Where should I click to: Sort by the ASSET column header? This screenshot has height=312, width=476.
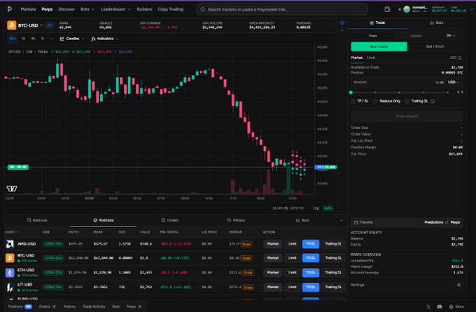point(12,232)
